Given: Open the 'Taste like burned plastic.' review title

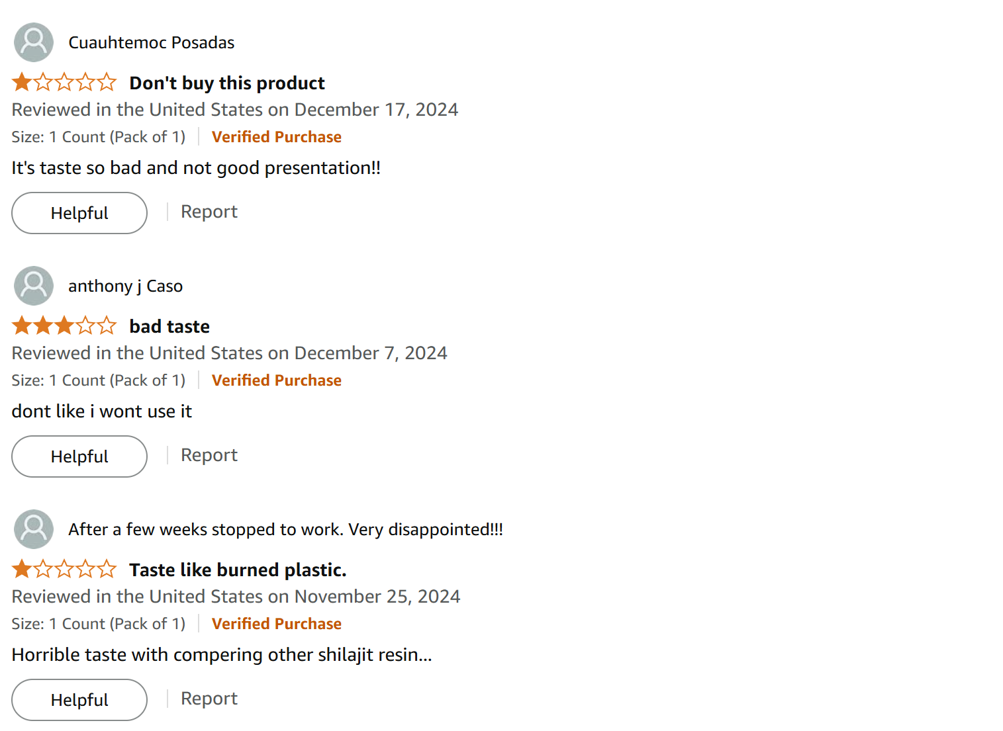Looking at the screenshot, I should point(238,570).
